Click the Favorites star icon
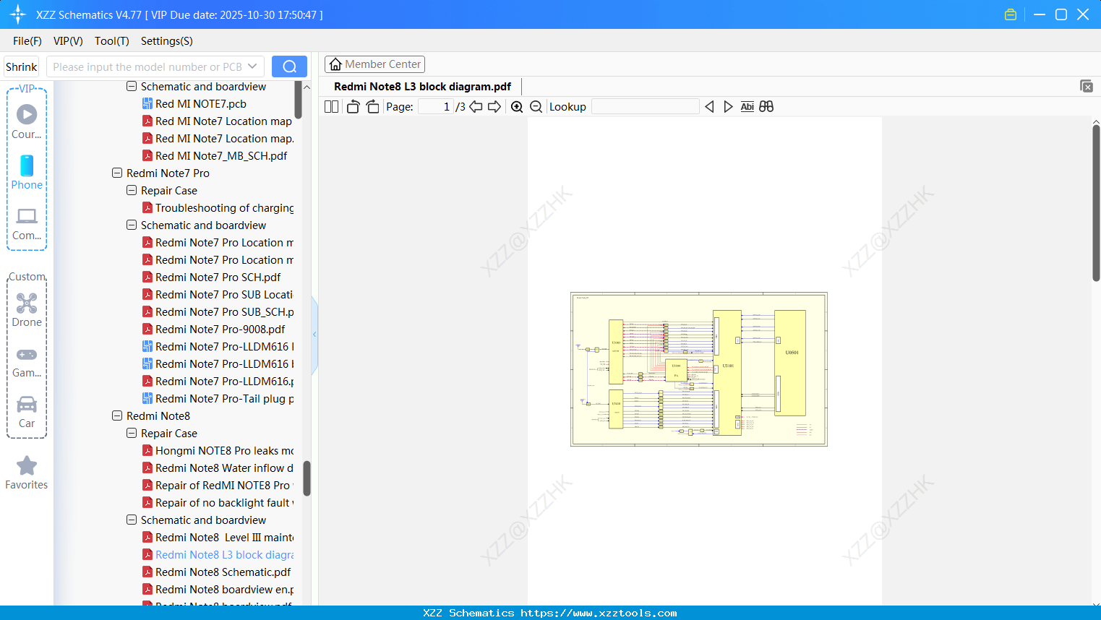 26,466
